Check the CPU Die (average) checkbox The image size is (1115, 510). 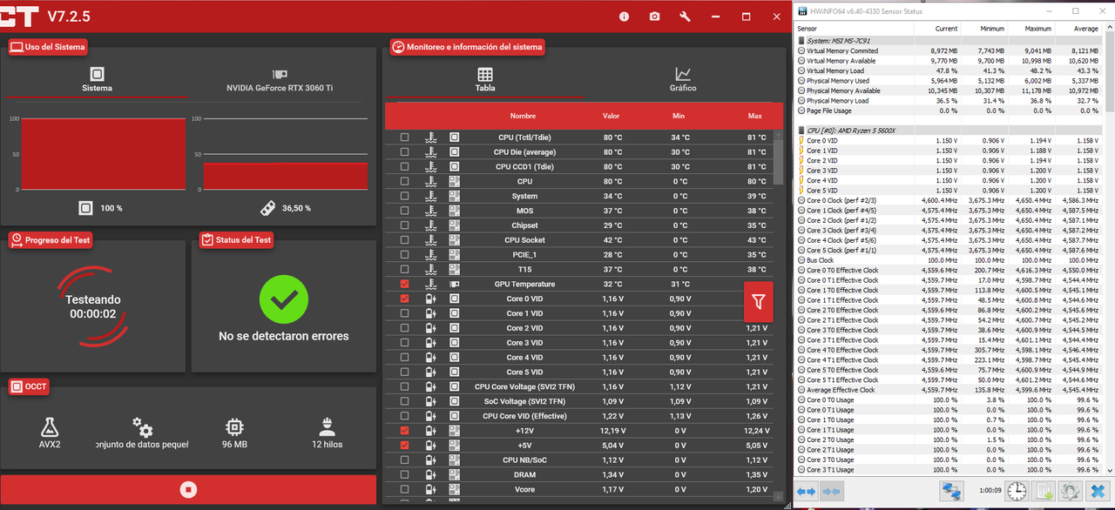click(404, 152)
